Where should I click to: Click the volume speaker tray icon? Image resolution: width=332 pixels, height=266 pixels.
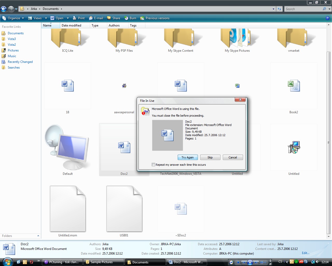pyautogui.click(x=317, y=262)
